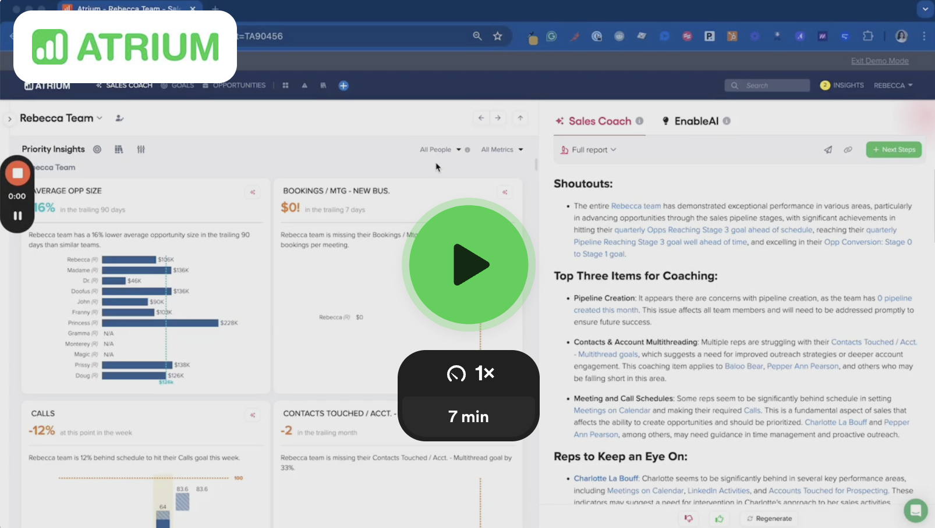Image resolution: width=935 pixels, height=528 pixels.
Task: Click the Sales Coach icon on Average Opp Size card
Action: 253,192
